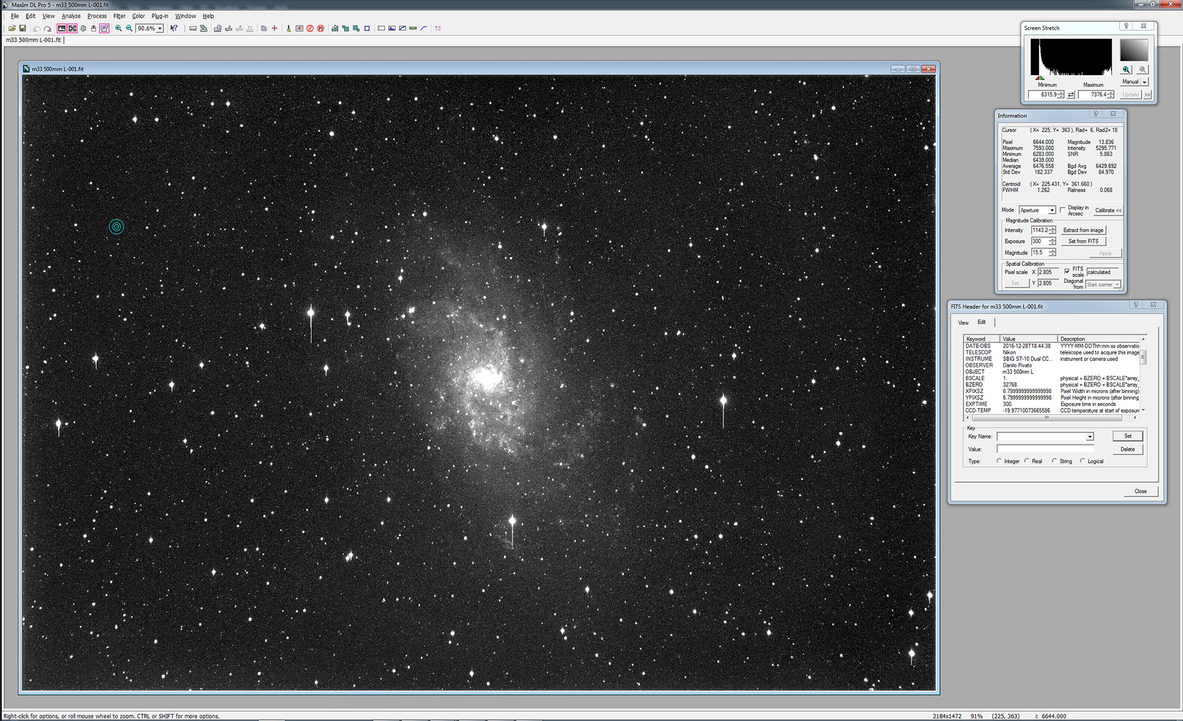Open the Analyze menu
The width and height of the screenshot is (1183, 721).
tap(71, 16)
